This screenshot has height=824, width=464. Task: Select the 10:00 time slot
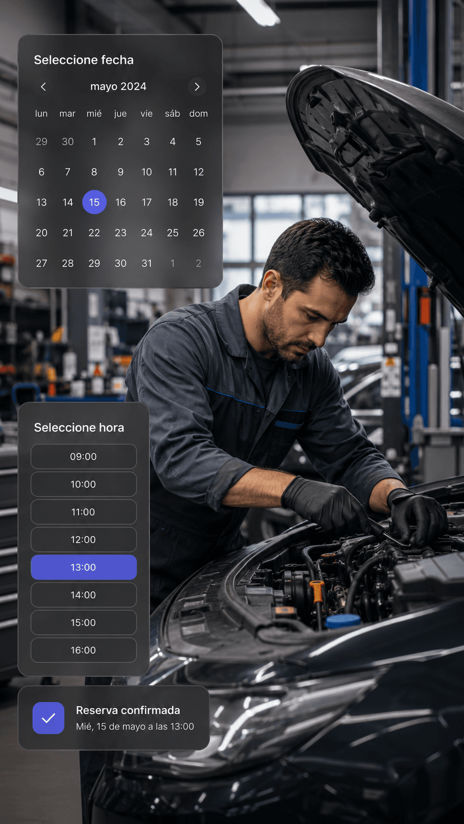84,484
